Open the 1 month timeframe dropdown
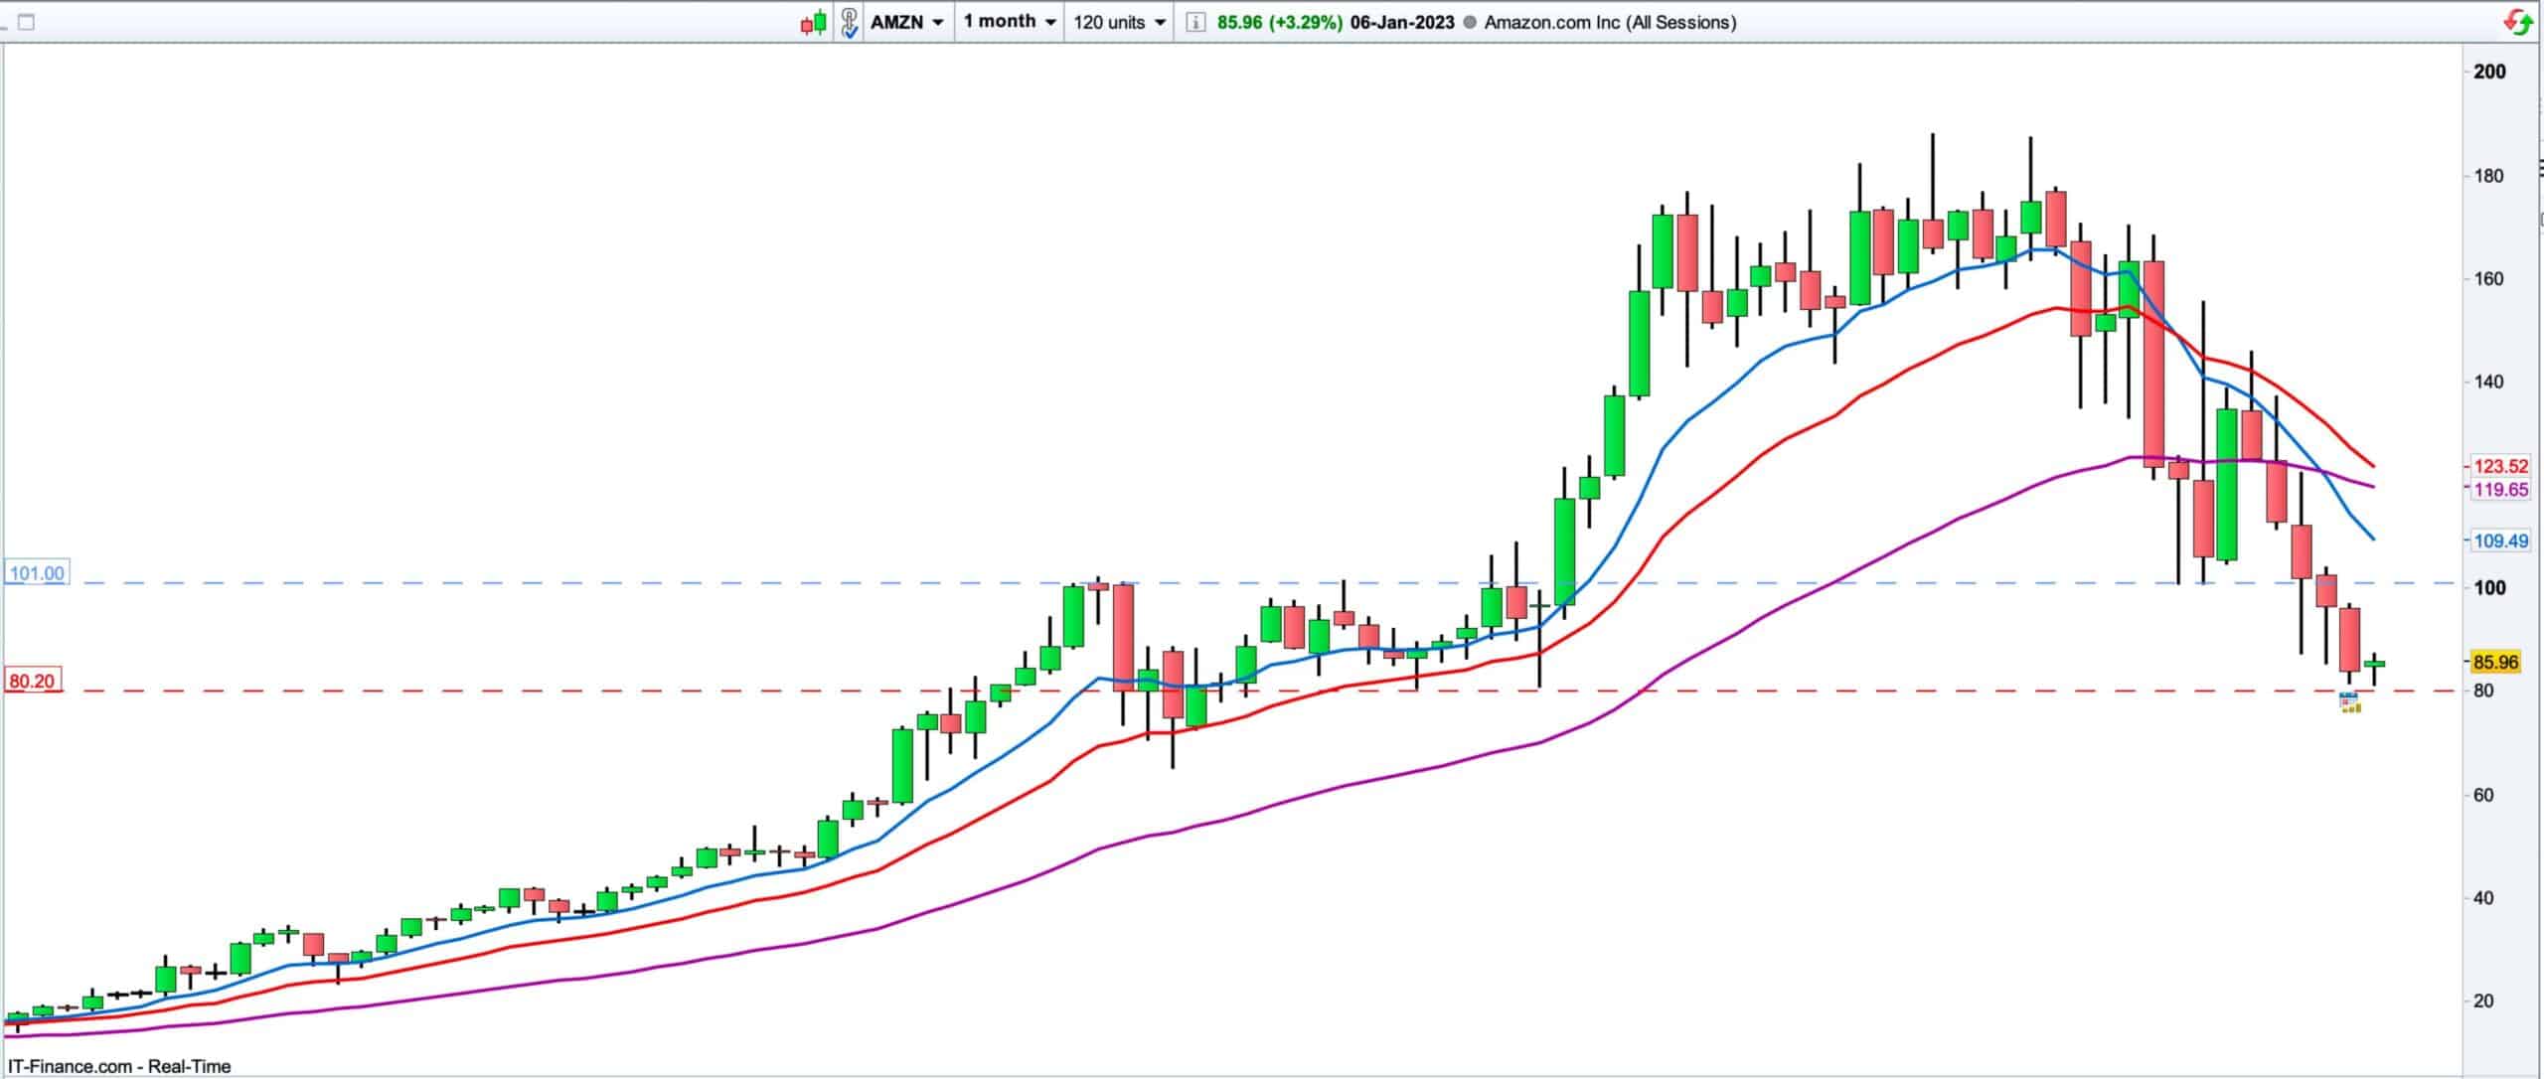 click(1009, 22)
